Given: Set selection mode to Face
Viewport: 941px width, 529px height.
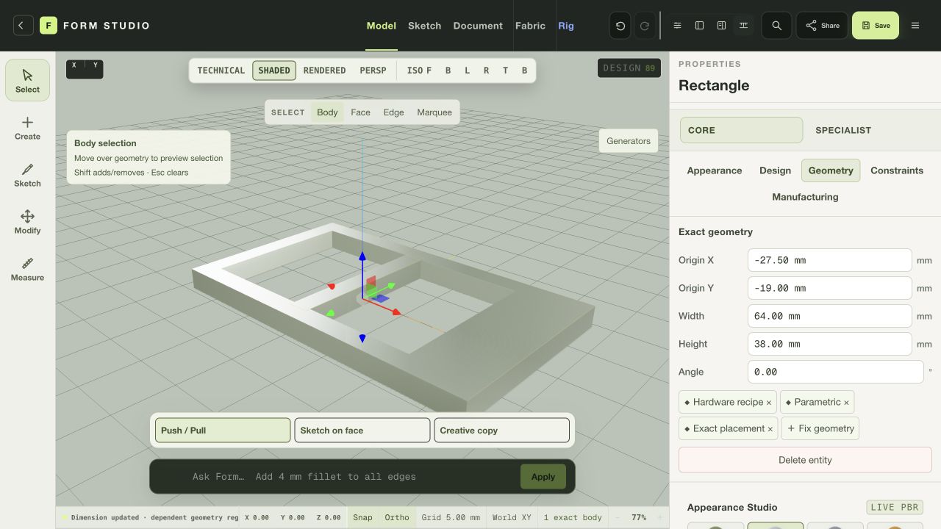Looking at the screenshot, I should [360, 112].
